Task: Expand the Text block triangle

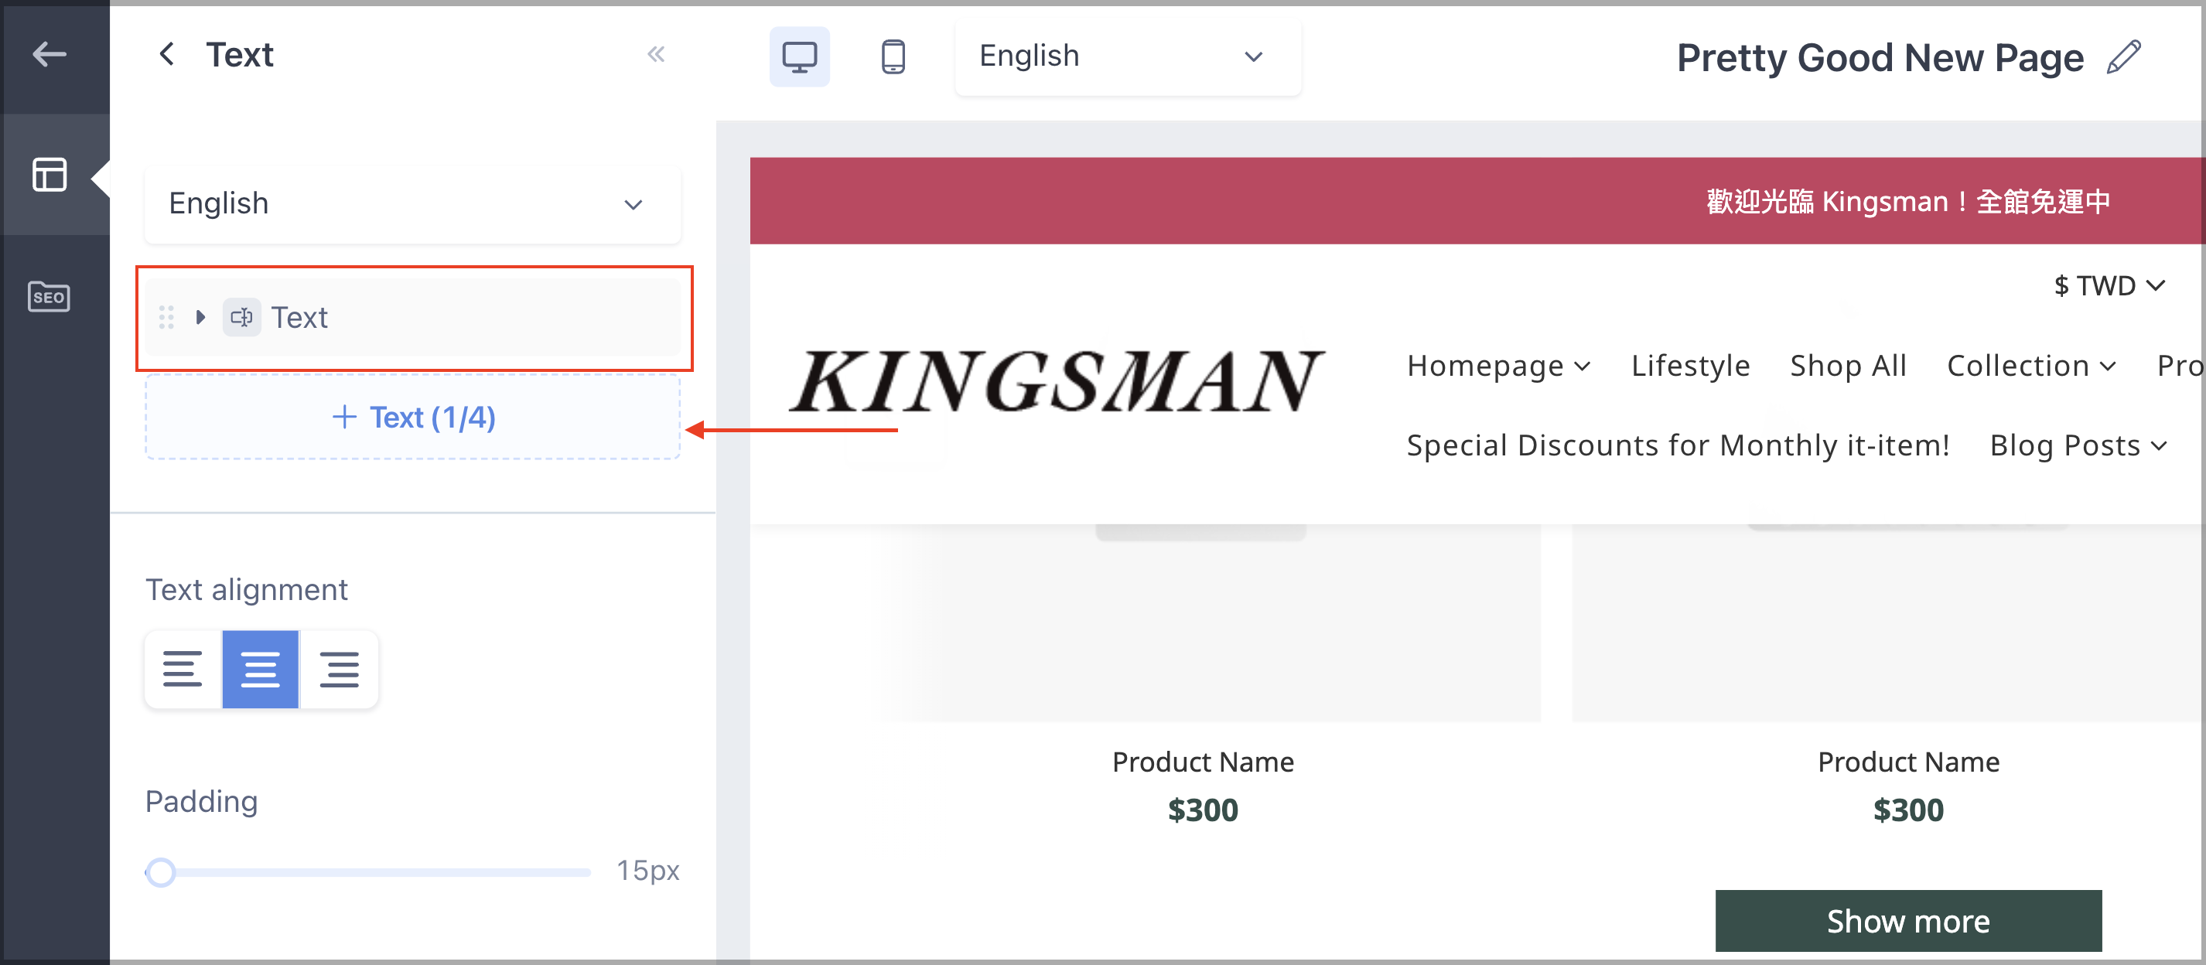Action: (200, 318)
